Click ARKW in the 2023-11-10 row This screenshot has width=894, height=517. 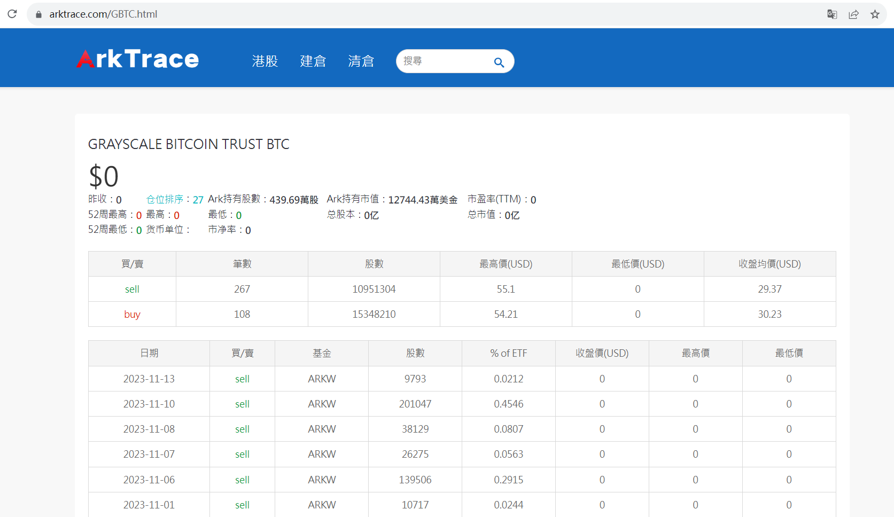(x=322, y=404)
